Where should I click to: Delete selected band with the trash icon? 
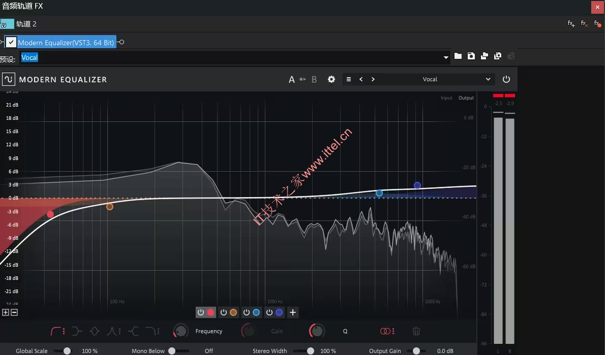(416, 331)
